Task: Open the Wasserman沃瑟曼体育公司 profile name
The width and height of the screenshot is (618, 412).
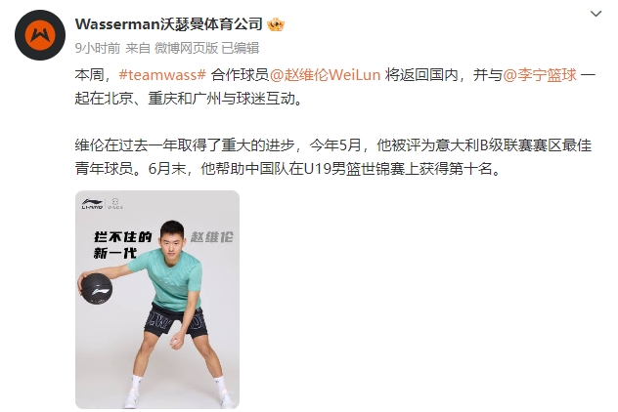Action: (x=169, y=24)
